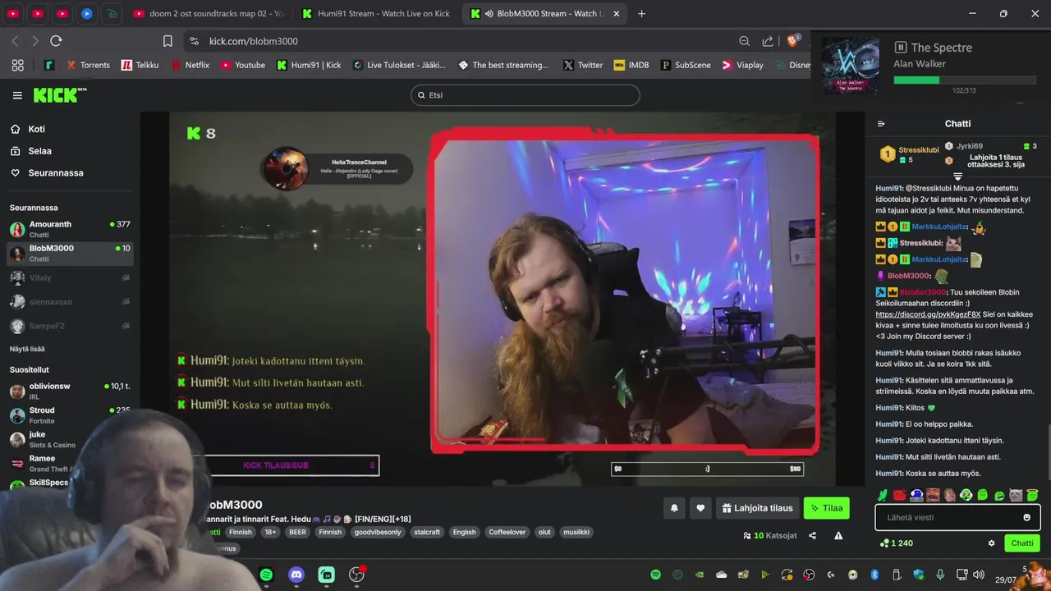
Task: Click the Tilaa subscribe button
Action: point(826,508)
